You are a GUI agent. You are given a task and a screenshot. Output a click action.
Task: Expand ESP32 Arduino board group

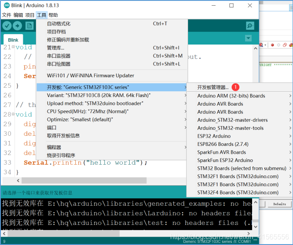coord(239,136)
